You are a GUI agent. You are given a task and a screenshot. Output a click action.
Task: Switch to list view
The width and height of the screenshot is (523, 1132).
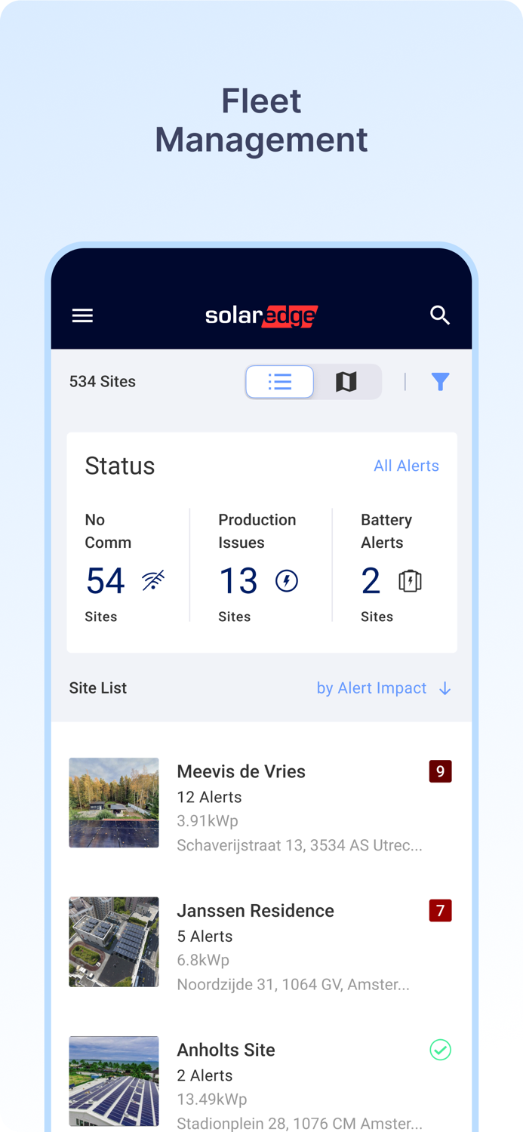pyautogui.click(x=279, y=382)
